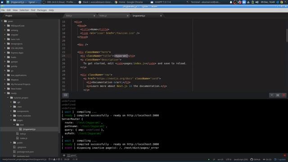The image size is (288, 162).
Task: Collapse the nextjs folder
Action: 5,93
